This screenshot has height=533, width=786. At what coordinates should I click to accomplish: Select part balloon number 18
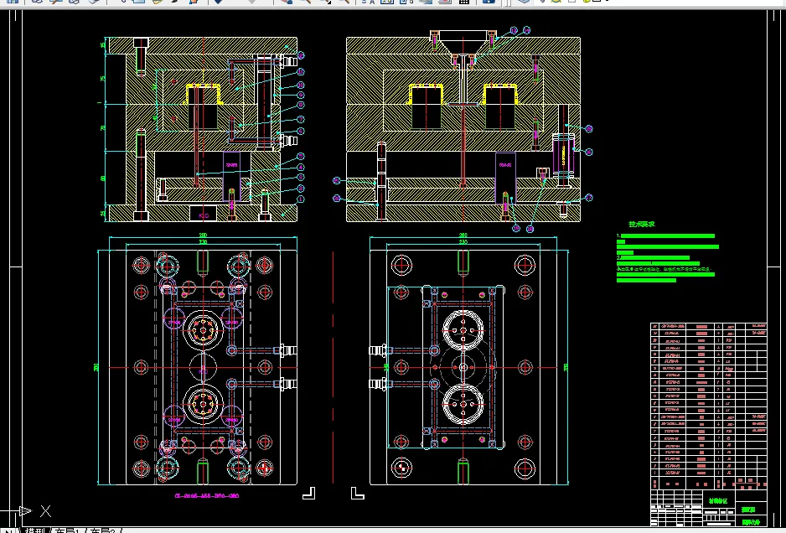click(x=530, y=229)
